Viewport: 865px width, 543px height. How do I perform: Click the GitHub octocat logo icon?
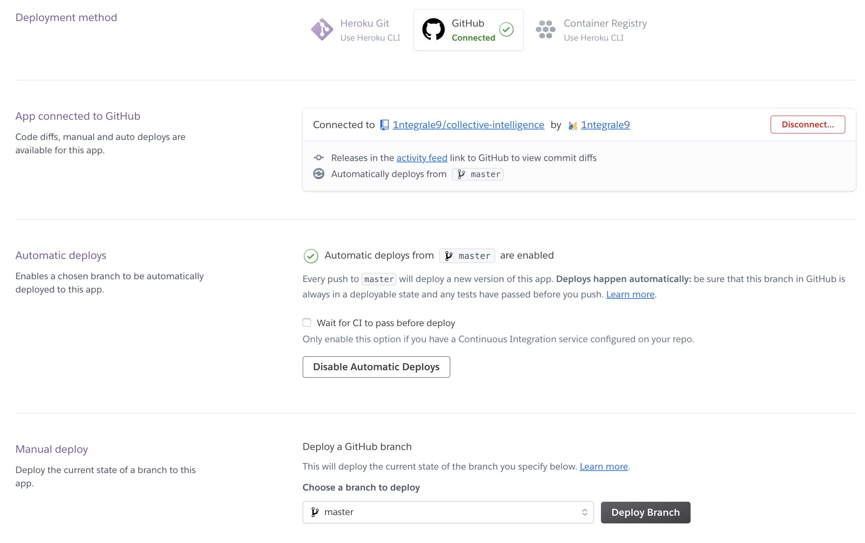tap(433, 29)
